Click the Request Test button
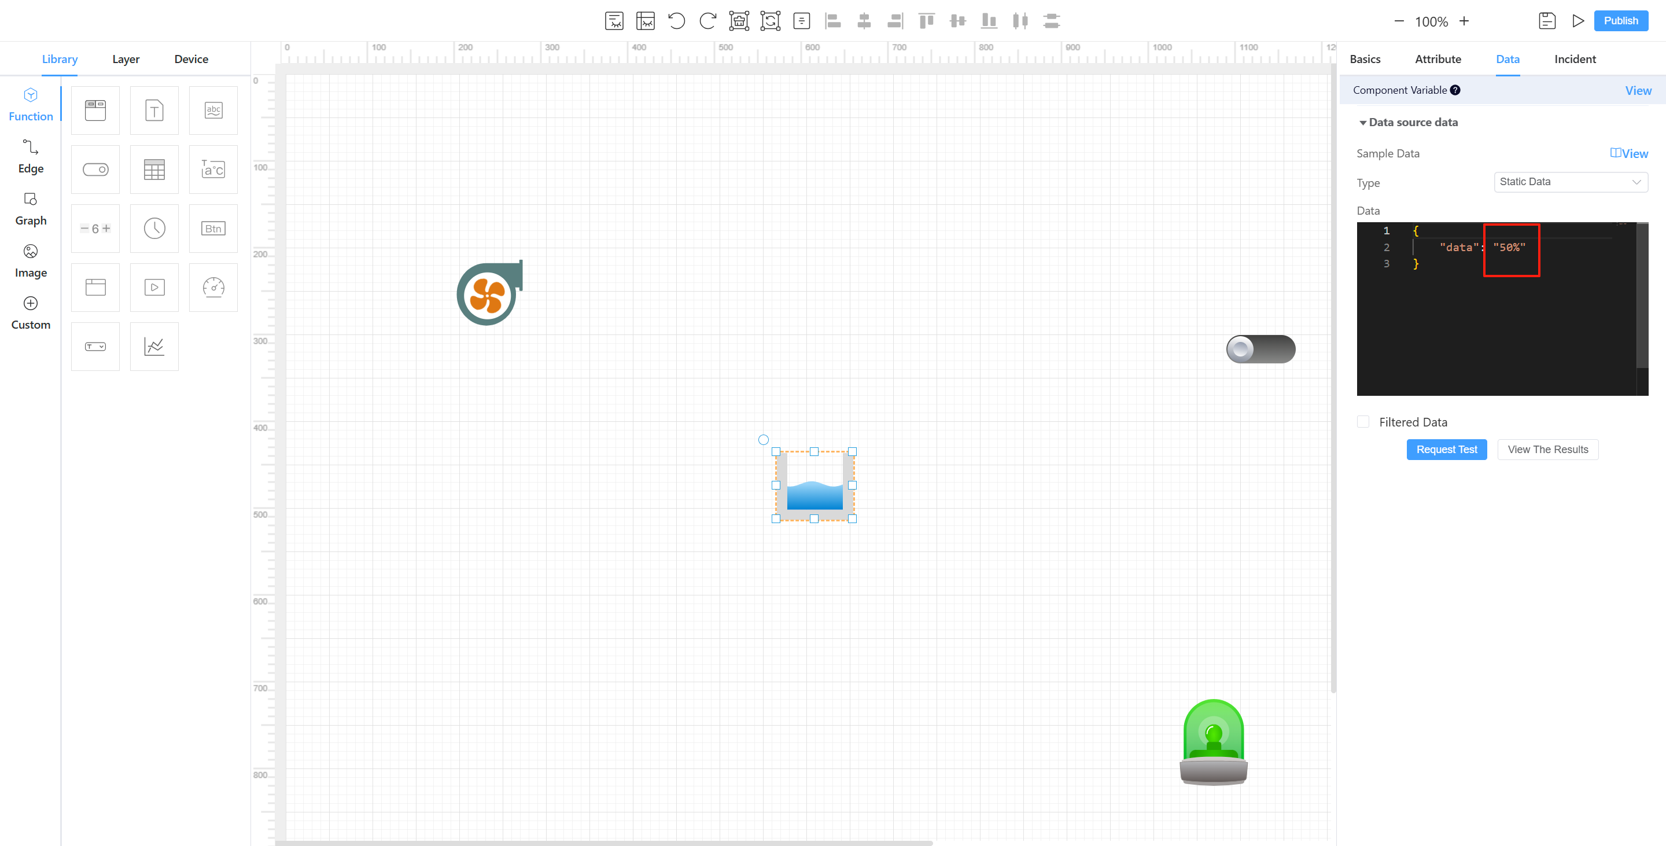The image size is (1666, 846). tap(1446, 450)
